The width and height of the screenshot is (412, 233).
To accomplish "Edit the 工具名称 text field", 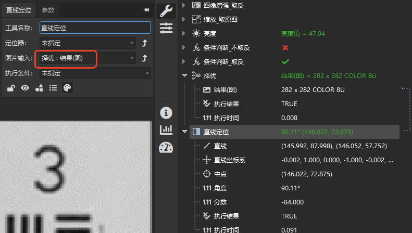I will click(95, 28).
